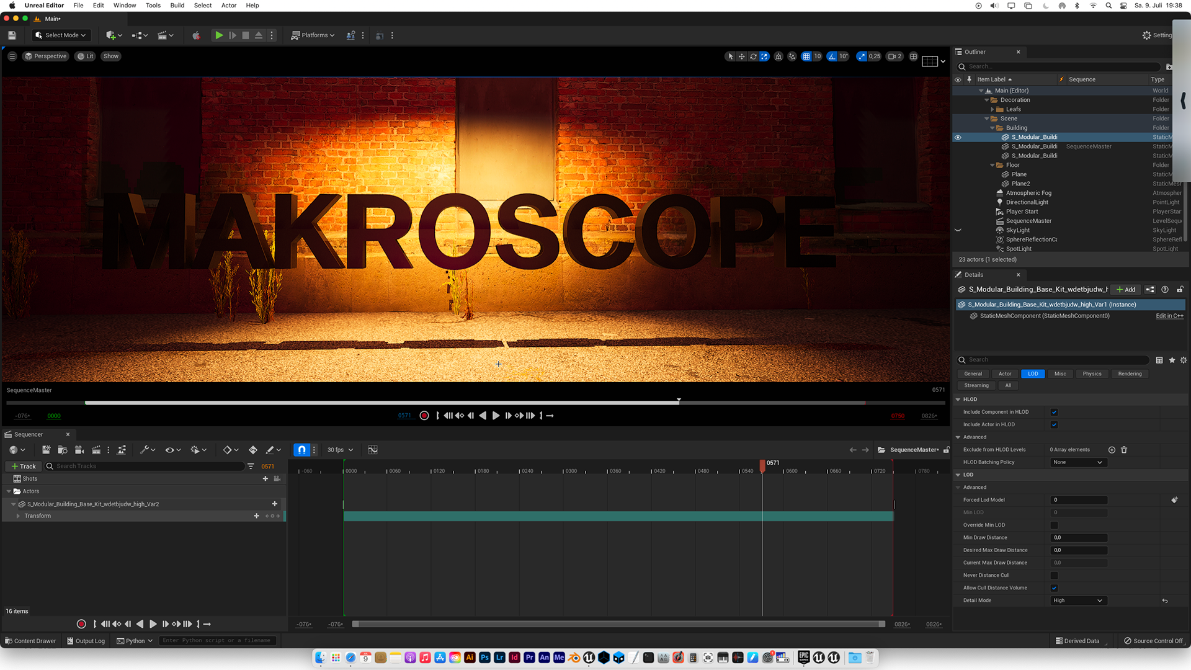Enable Never Distance Cull checkbox
1191x670 pixels.
tap(1054, 576)
